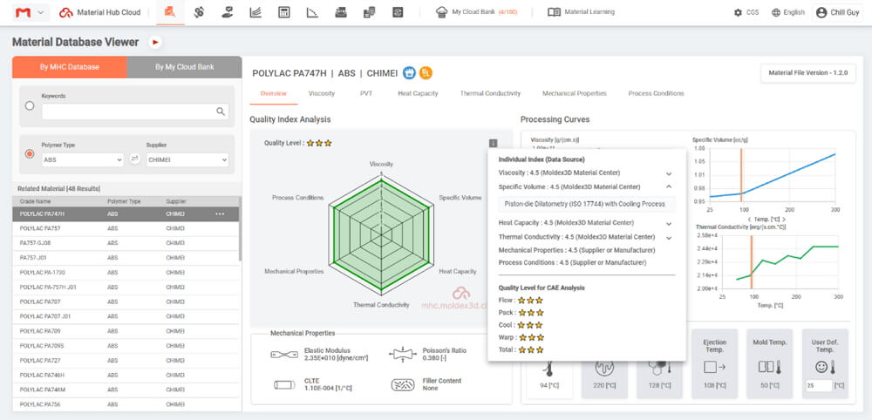Click the keyword search magnifier icon

(x=221, y=112)
